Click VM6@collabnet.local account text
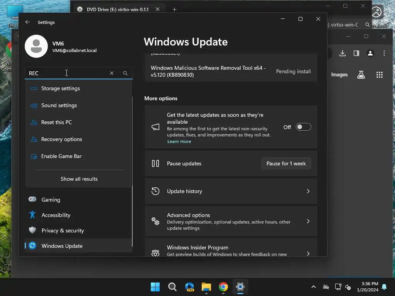The height and width of the screenshot is (296, 395). coord(74,50)
